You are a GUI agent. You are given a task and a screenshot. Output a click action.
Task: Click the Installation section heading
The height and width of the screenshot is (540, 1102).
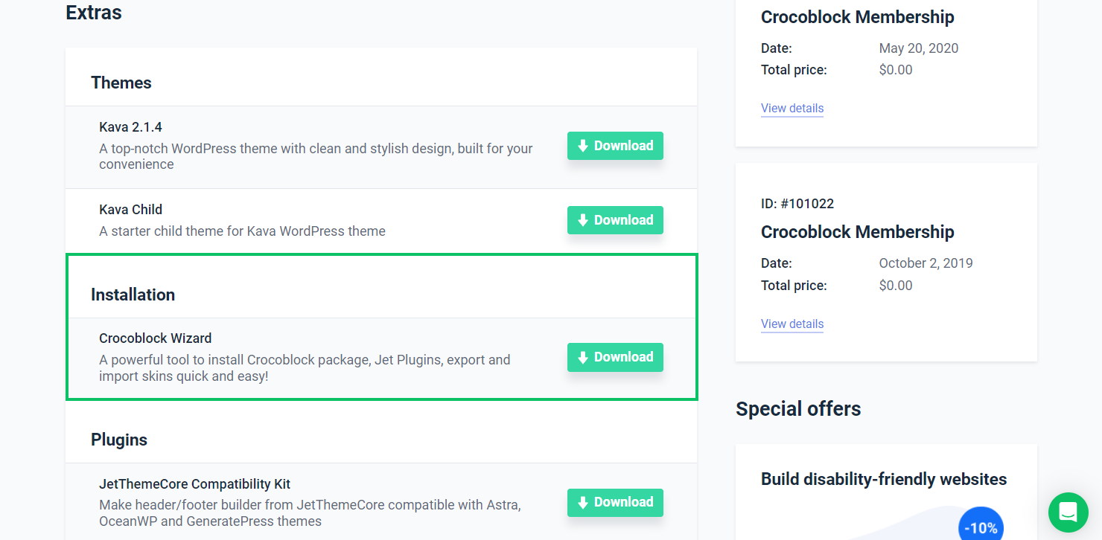pyautogui.click(x=133, y=295)
